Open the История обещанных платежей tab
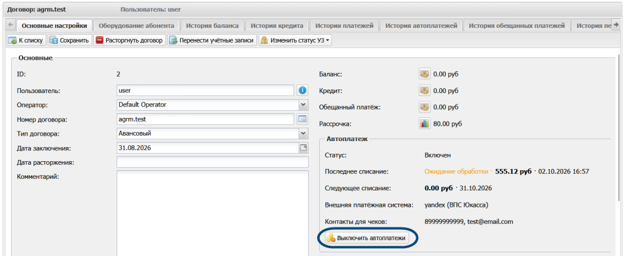Viewport: 625px width, 256px height. pos(517,26)
